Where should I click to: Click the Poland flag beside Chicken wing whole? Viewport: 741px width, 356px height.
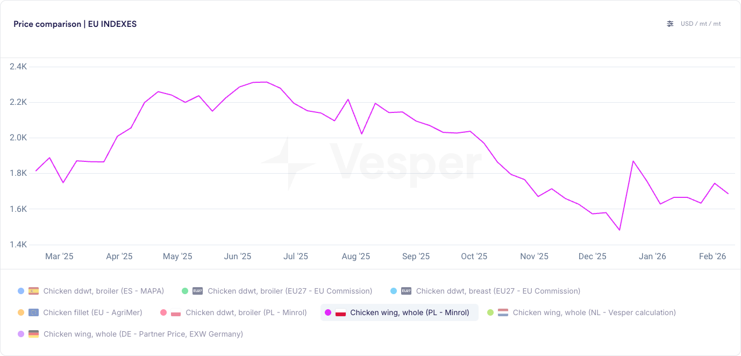(340, 312)
